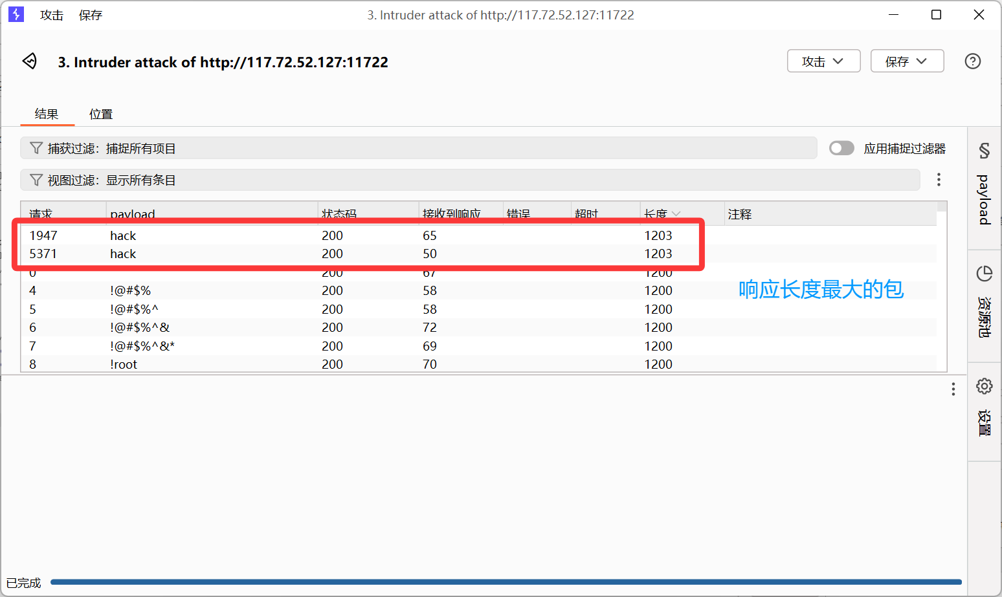Open the 攻击 dropdown button
This screenshot has width=1002, height=597.
point(823,61)
